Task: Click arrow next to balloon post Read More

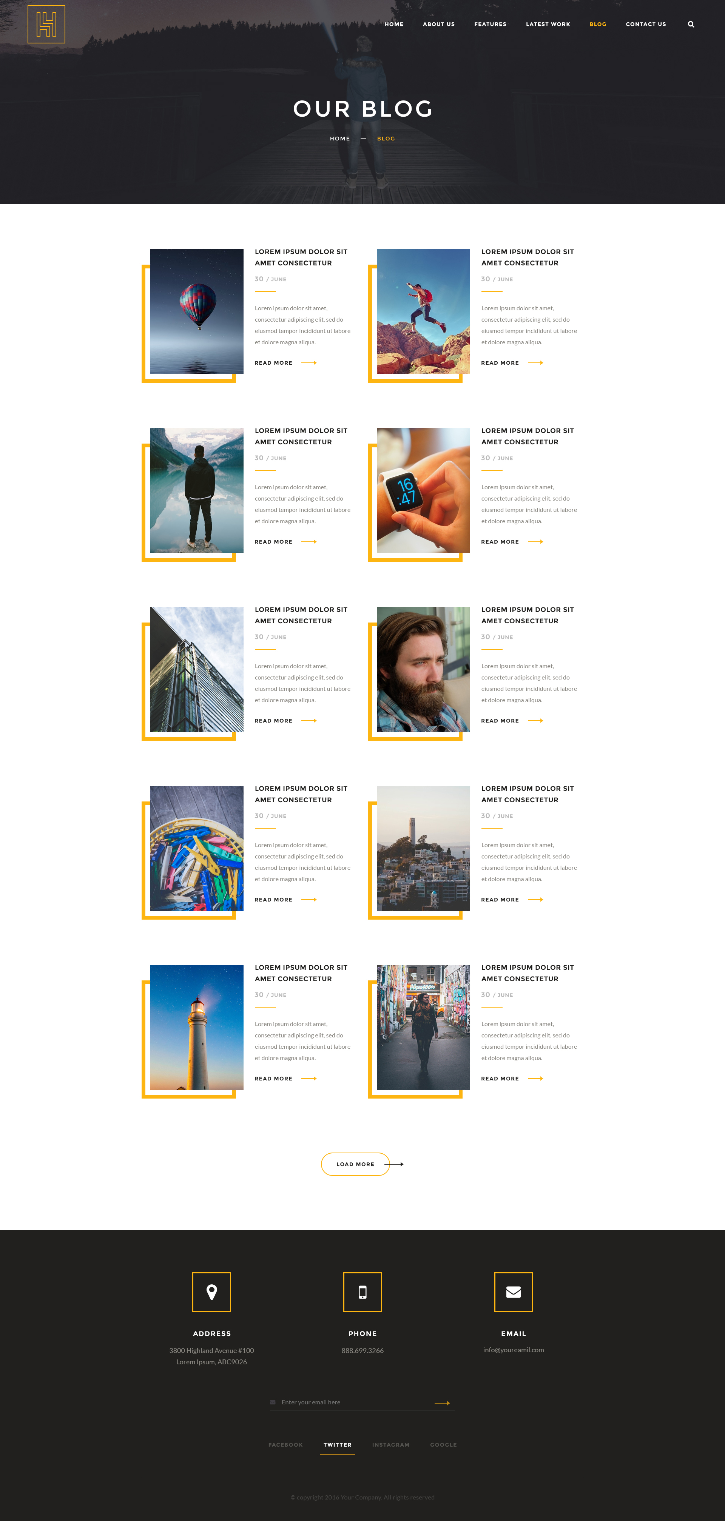Action: (309, 362)
